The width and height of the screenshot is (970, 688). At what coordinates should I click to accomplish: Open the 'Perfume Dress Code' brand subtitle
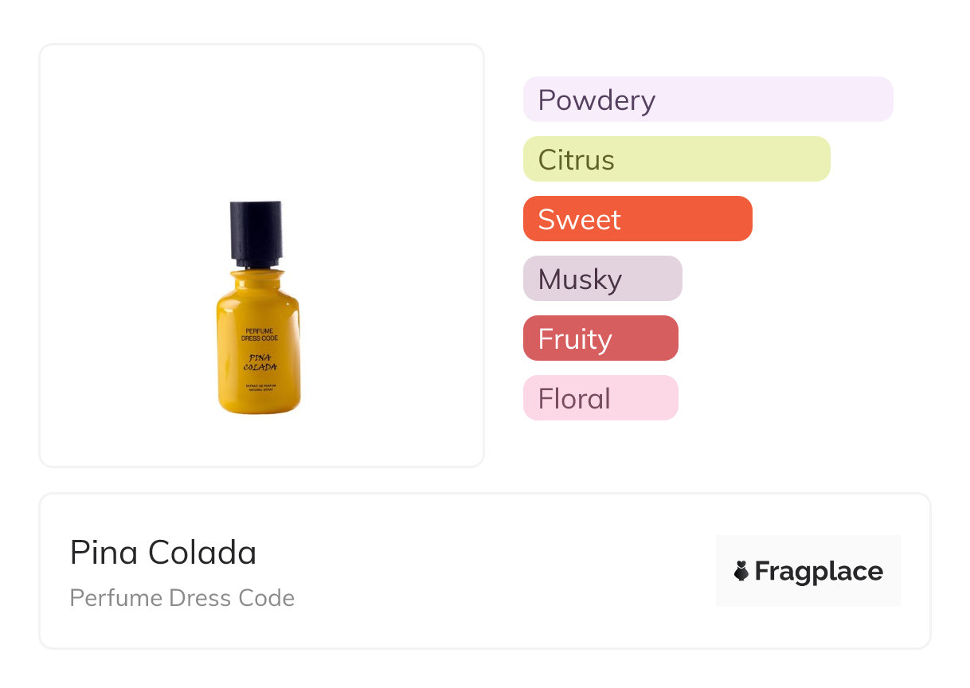coord(182,598)
